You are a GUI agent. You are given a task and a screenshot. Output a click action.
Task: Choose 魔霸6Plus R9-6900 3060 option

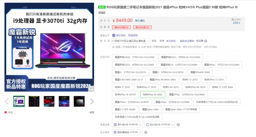pyautogui.click(x=163, y=80)
